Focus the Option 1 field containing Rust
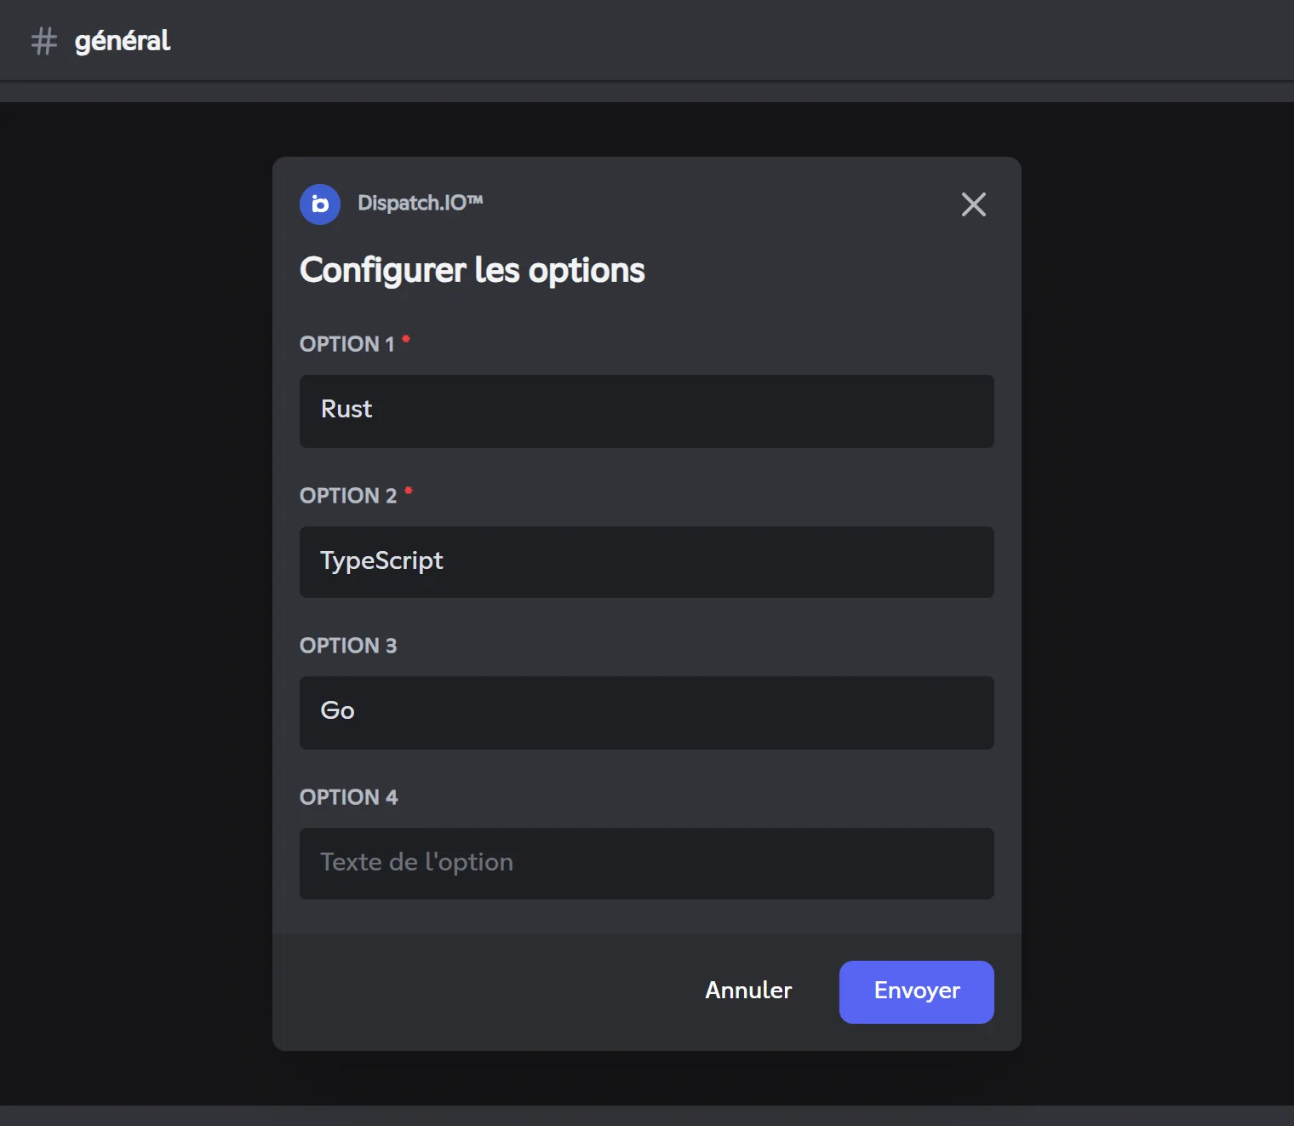Screen dimensions: 1294x1126 click(x=647, y=411)
